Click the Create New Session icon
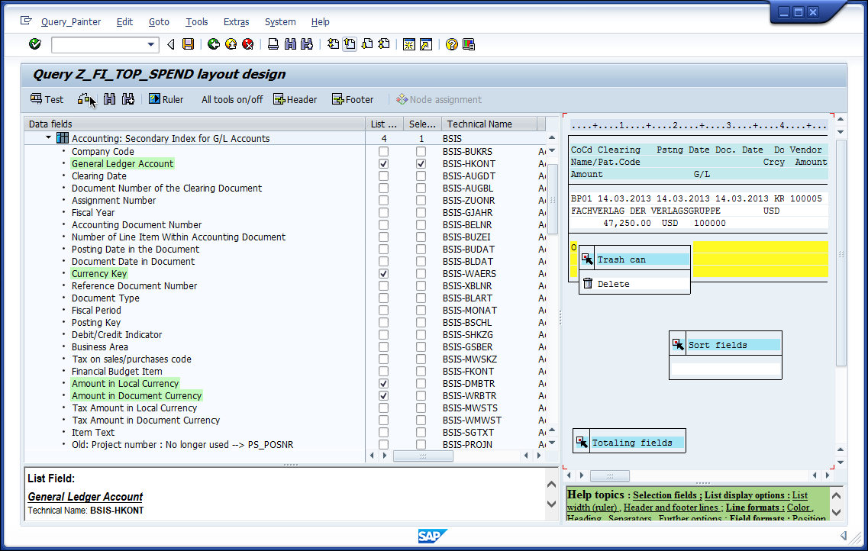The width and height of the screenshot is (868, 551). [409, 44]
